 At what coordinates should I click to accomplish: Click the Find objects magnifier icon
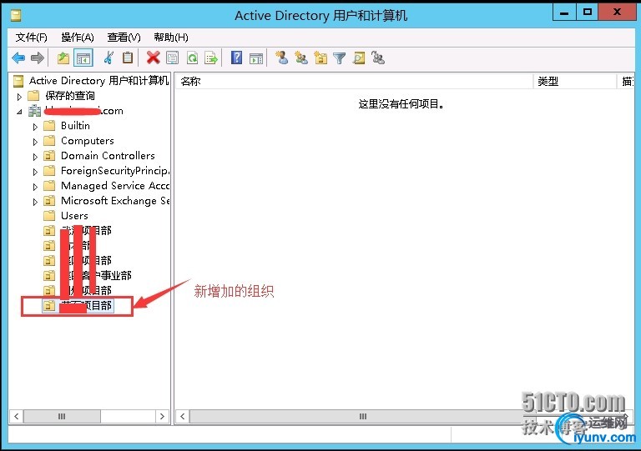(359, 58)
